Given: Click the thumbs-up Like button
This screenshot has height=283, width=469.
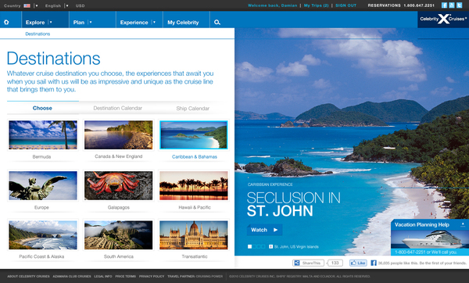Looking at the screenshot, I should click(358, 263).
